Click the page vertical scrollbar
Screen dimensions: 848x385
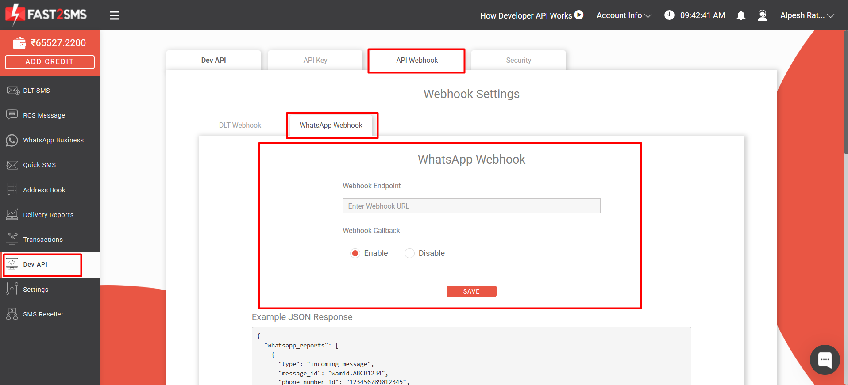pos(845,92)
